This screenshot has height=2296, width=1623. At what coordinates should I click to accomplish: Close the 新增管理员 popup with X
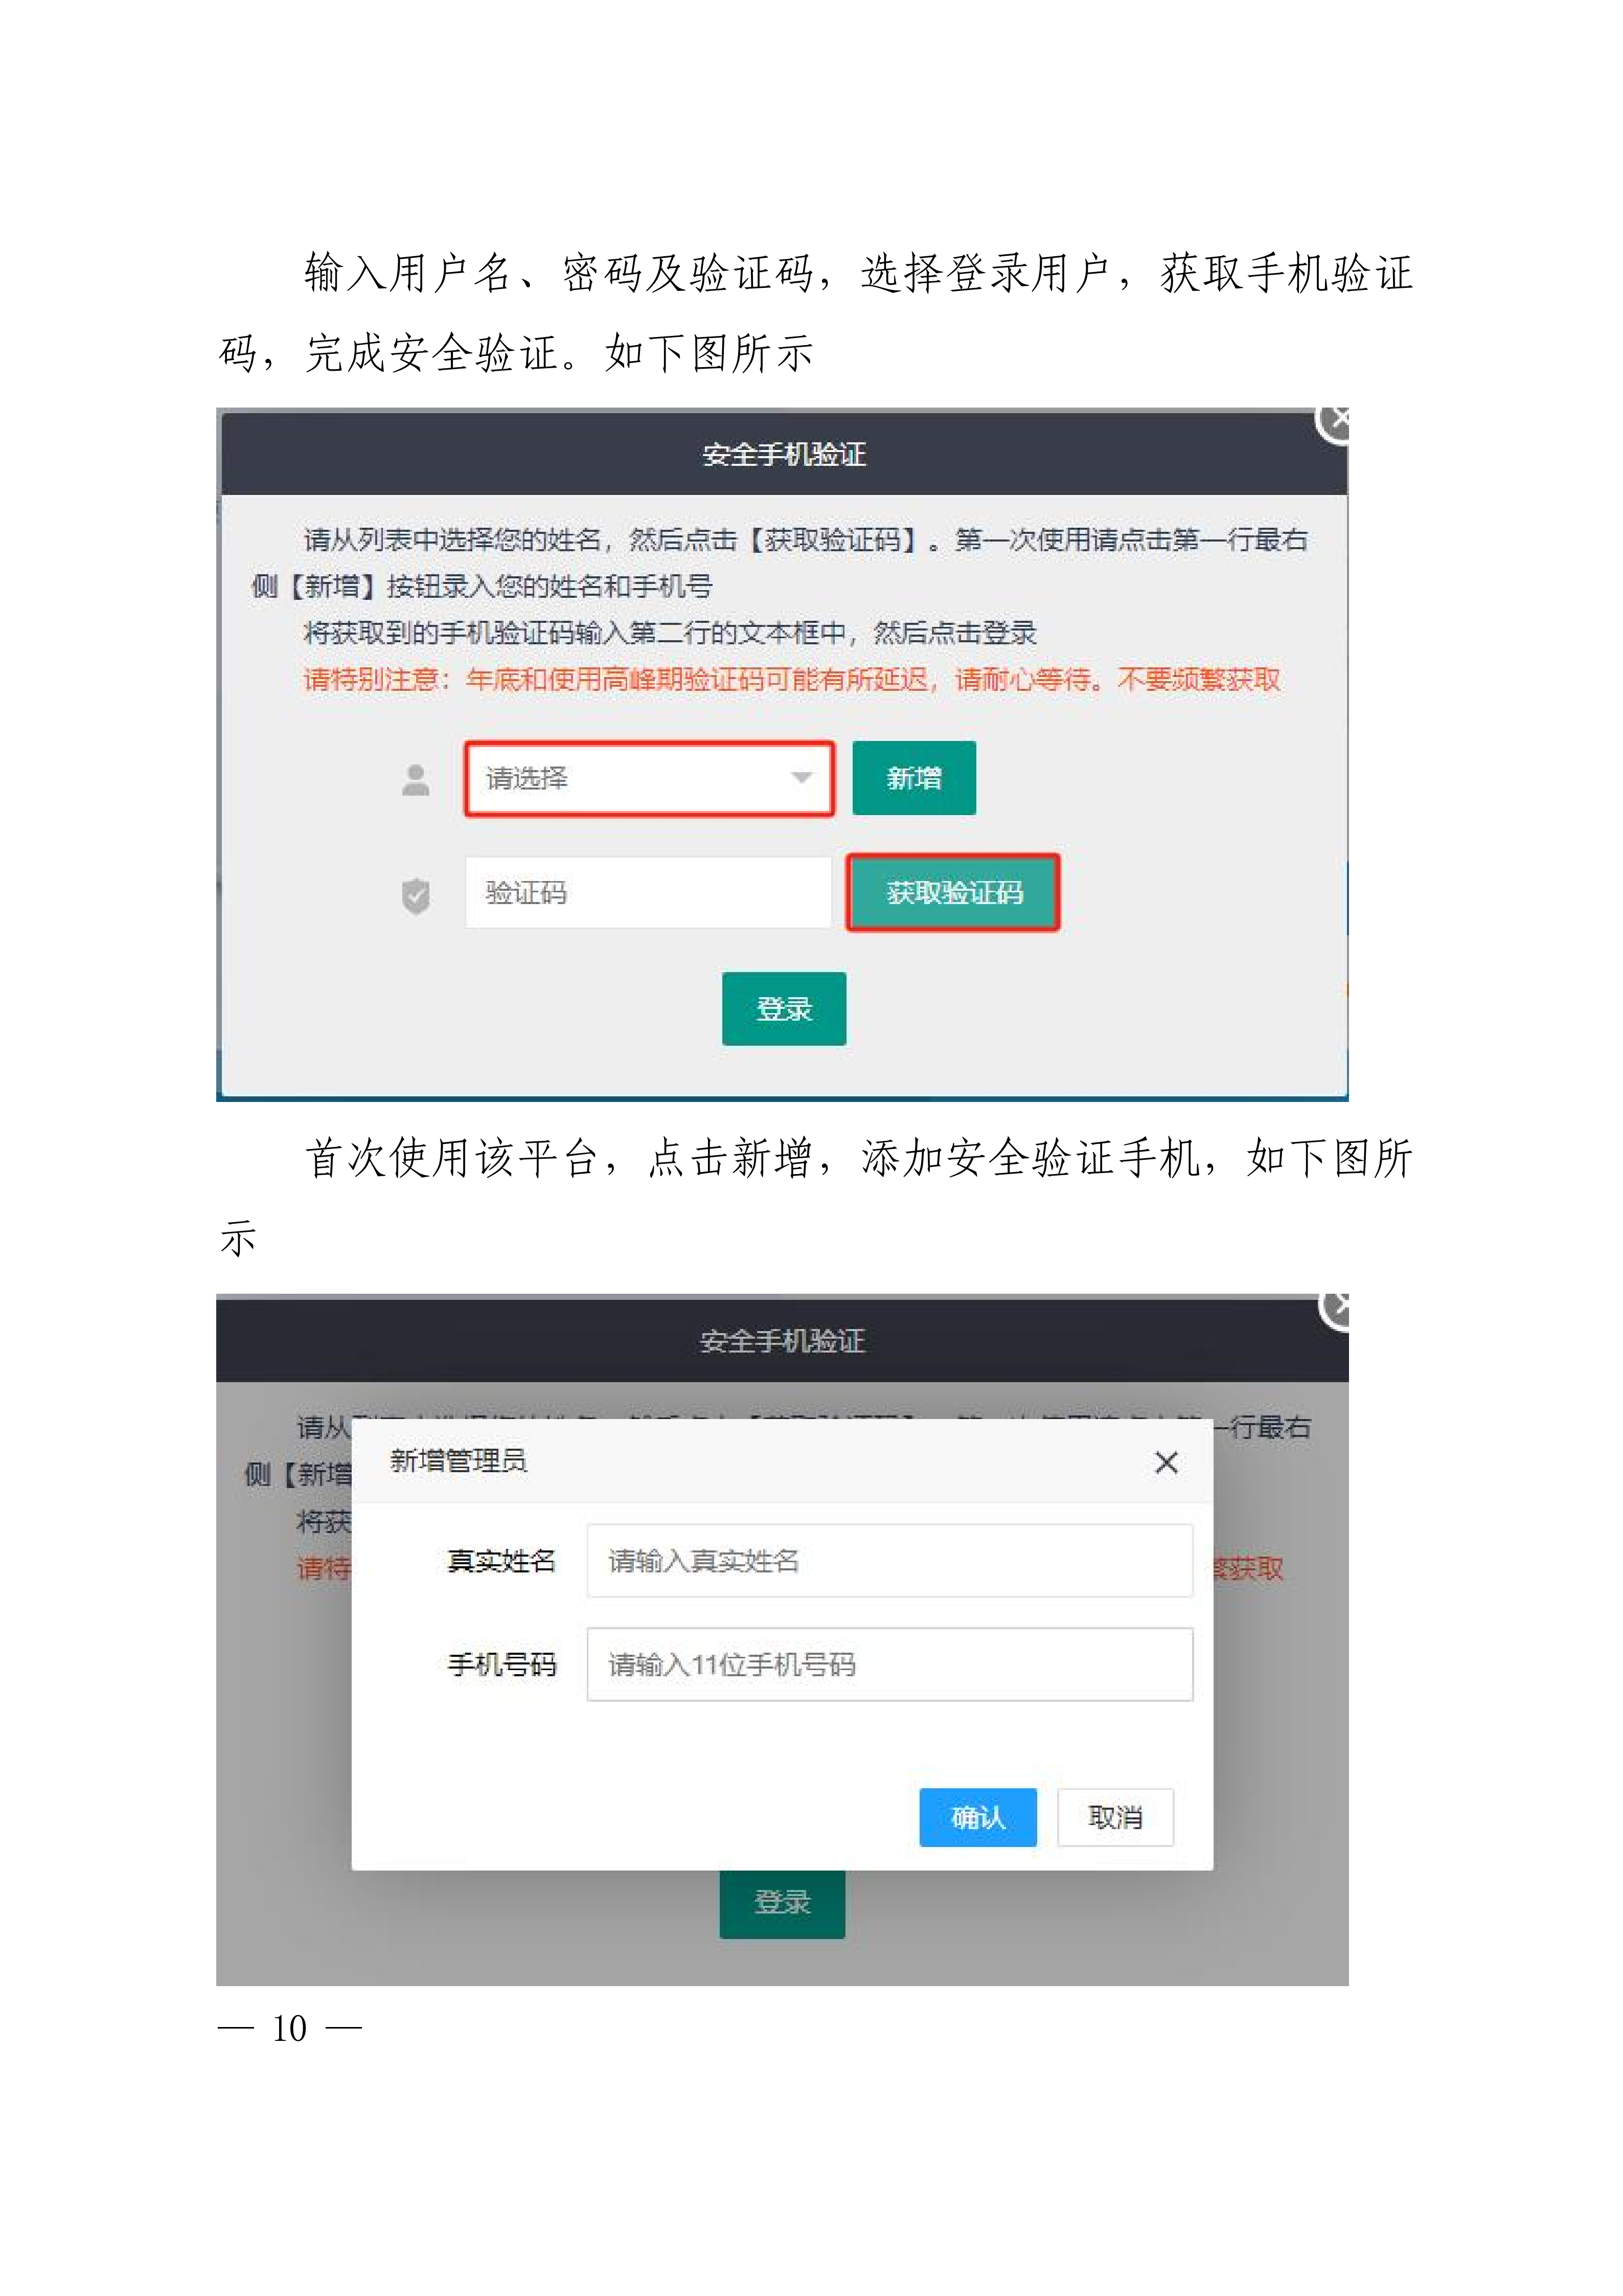[x=1165, y=1462]
